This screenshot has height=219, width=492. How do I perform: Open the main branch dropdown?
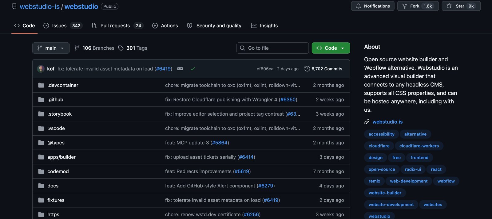click(51, 48)
